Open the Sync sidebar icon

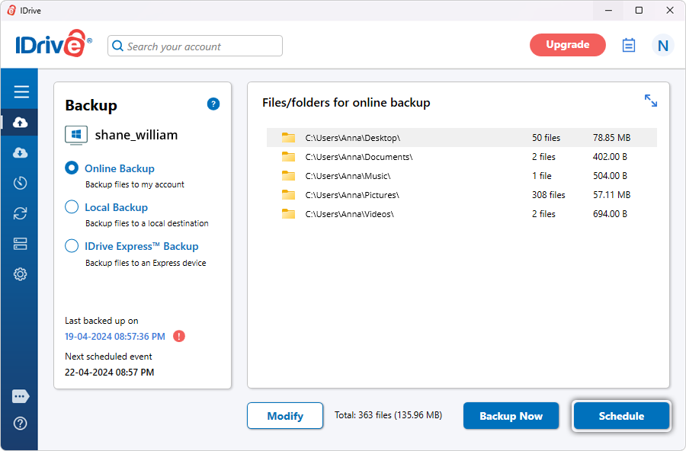[21, 213]
